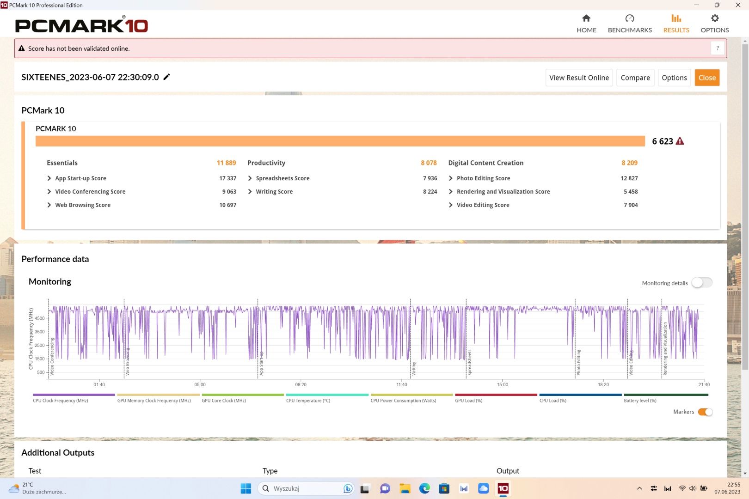Switch to the Results tab

click(676, 23)
